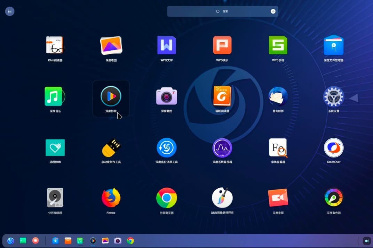Open Deepin File Manager in launcher grid

click(334, 45)
